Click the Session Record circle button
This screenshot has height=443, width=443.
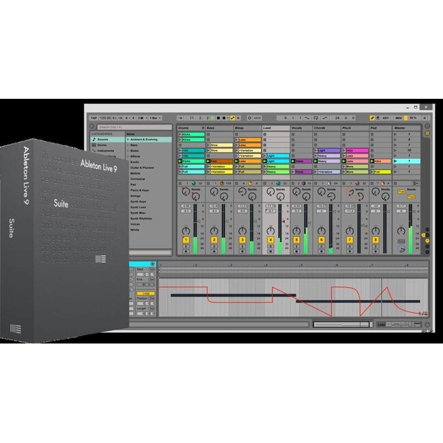[x=249, y=118]
